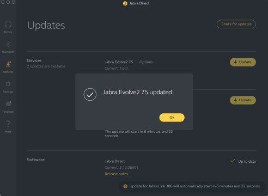Open the Bluetooth section in sidebar
268x196 pixels.
[8, 47]
